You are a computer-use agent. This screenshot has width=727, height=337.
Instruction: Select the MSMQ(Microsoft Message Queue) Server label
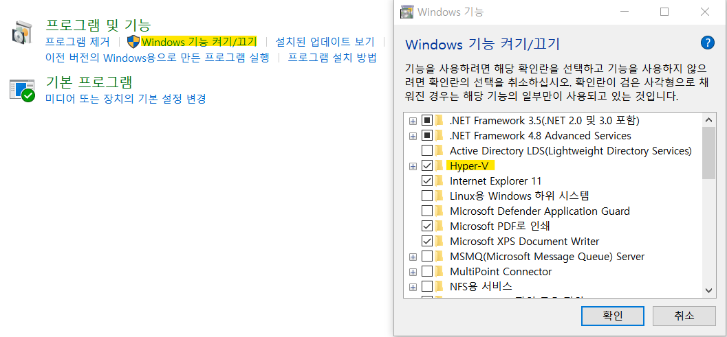547,257
